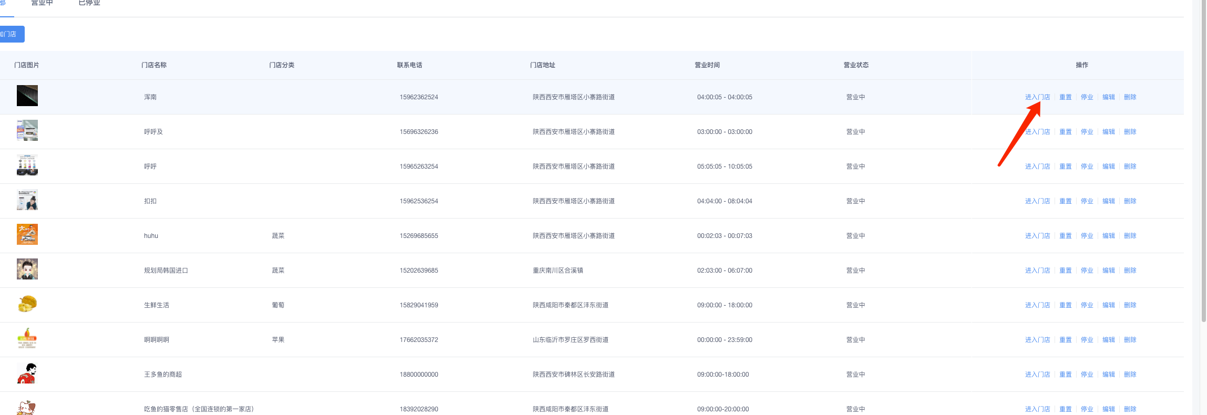Switch to the 营业中 tab
This screenshot has width=1207, height=415.
42,3
